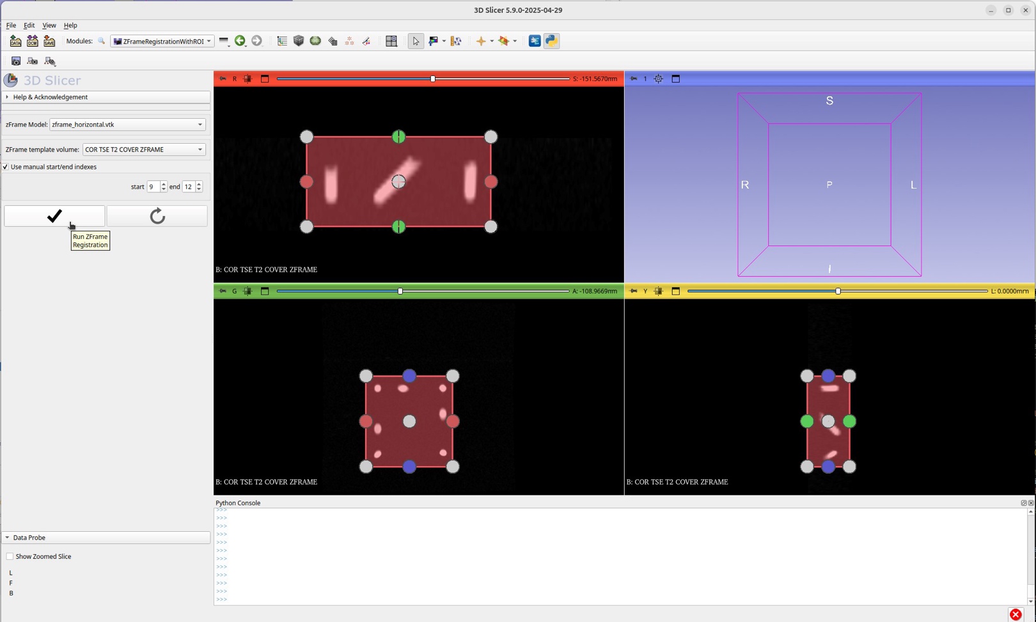Center the 3D view icon
The image size is (1036, 622).
click(658, 79)
